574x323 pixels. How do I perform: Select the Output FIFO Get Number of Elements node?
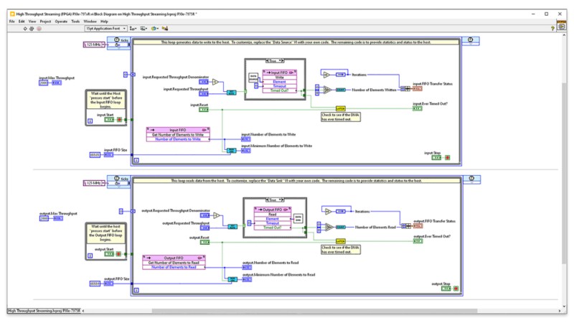(x=174, y=263)
